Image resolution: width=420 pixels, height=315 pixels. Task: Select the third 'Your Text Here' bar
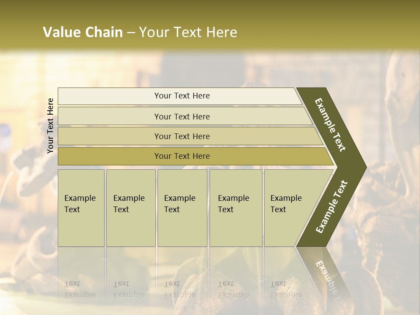[x=190, y=136]
